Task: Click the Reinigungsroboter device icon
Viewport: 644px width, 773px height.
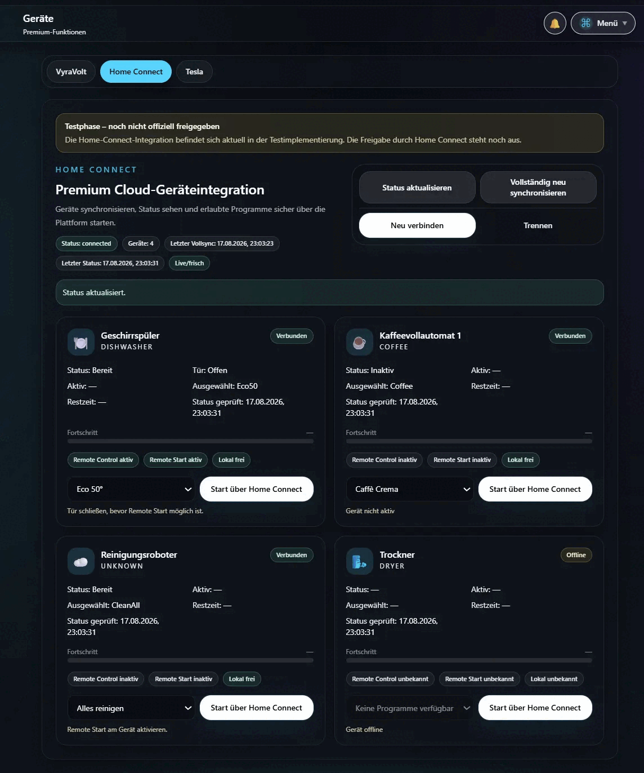Action: (81, 561)
